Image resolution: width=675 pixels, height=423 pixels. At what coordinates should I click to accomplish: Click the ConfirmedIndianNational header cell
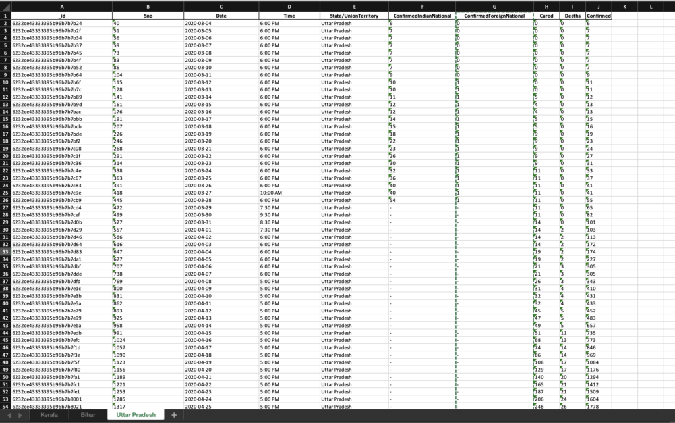point(421,15)
